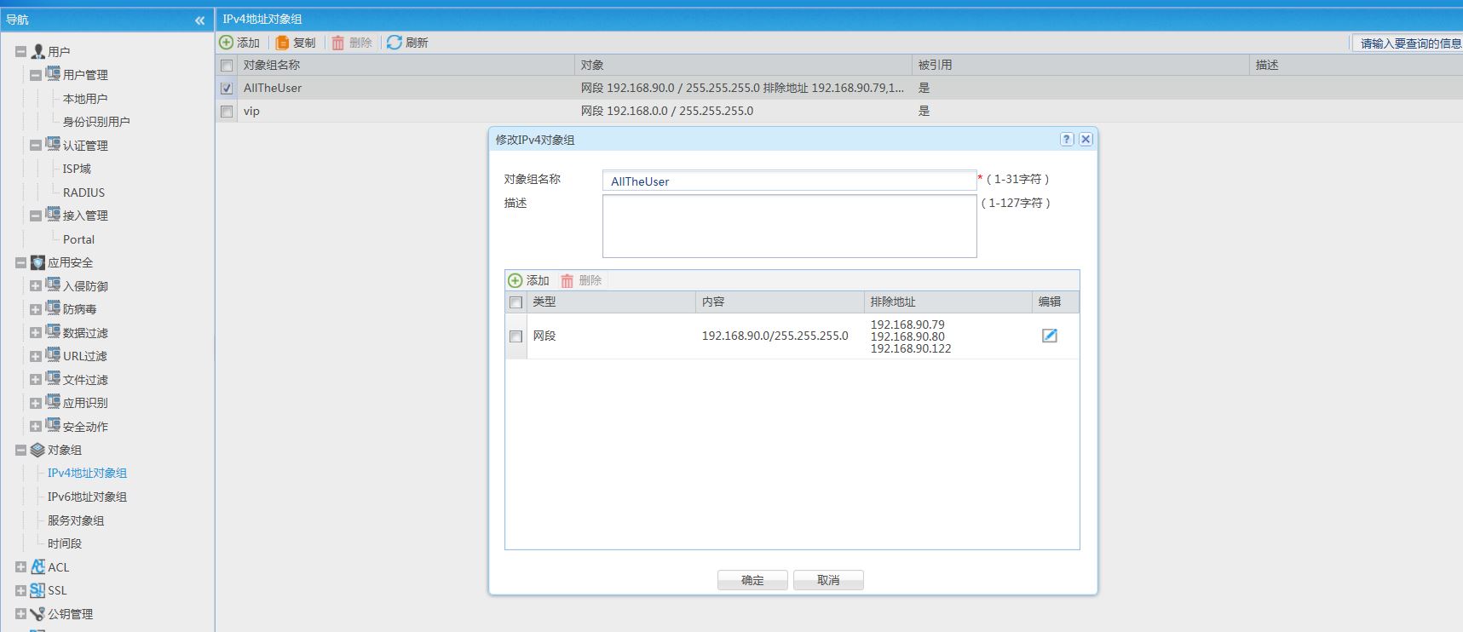This screenshot has width=1463, height=632.
Task: Expand the 入侵防御 tree node
Action: tap(36, 286)
